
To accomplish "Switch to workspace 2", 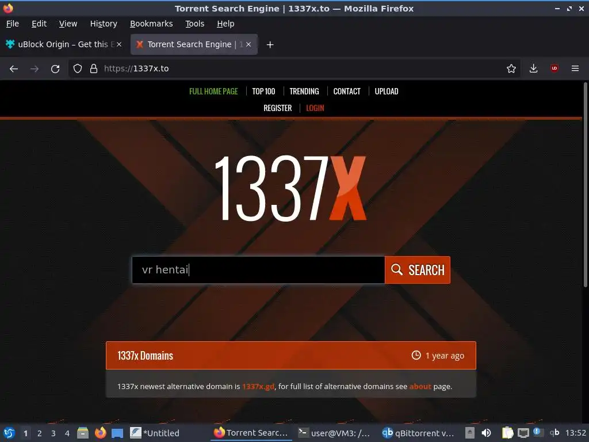I will pyautogui.click(x=40, y=433).
